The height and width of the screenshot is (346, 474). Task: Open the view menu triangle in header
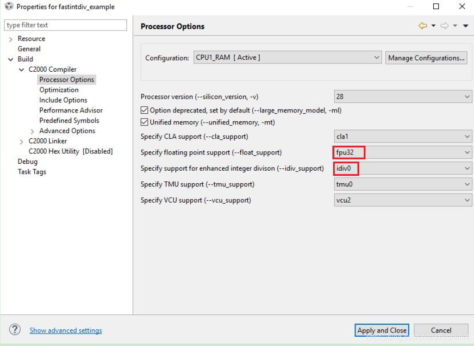pos(466,26)
